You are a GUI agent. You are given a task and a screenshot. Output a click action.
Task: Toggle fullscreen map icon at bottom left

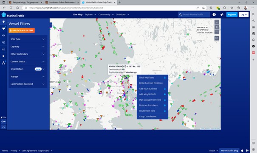tap(3, 127)
